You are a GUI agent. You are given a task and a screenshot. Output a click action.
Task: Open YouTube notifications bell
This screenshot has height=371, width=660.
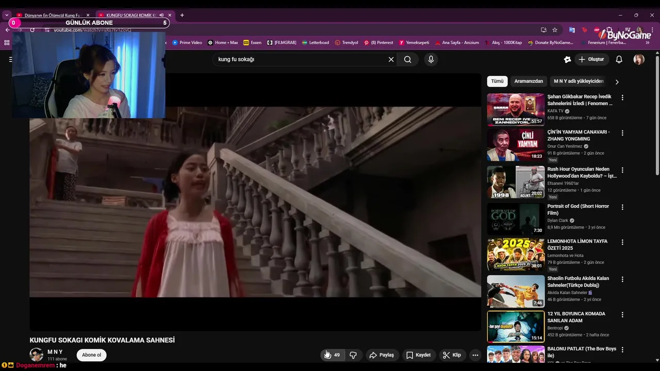point(619,59)
